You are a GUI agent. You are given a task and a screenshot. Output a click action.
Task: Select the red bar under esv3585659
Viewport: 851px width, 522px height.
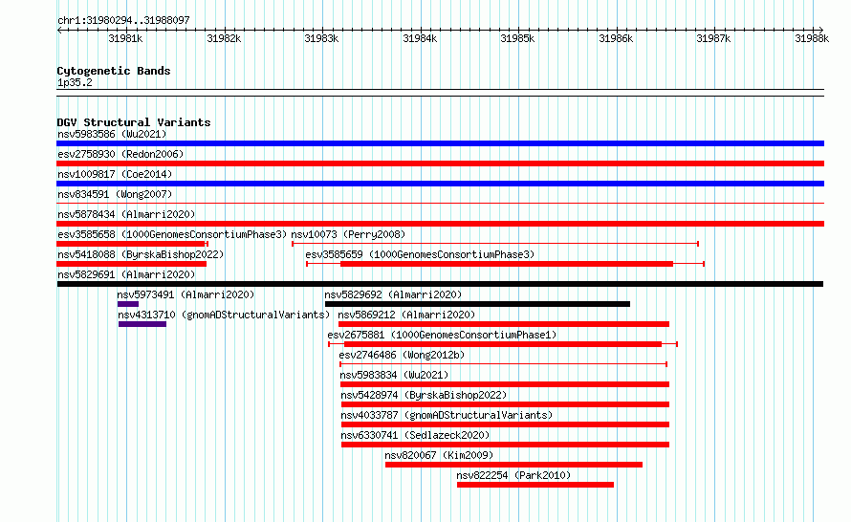pyautogui.click(x=507, y=264)
